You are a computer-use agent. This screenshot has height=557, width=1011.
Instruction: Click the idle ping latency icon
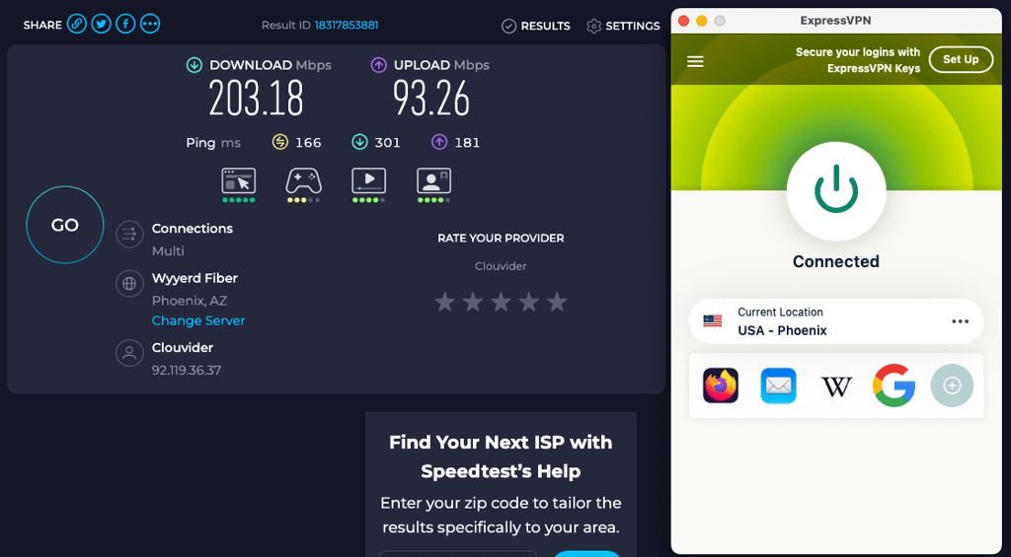pyautogui.click(x=279, y=142)
